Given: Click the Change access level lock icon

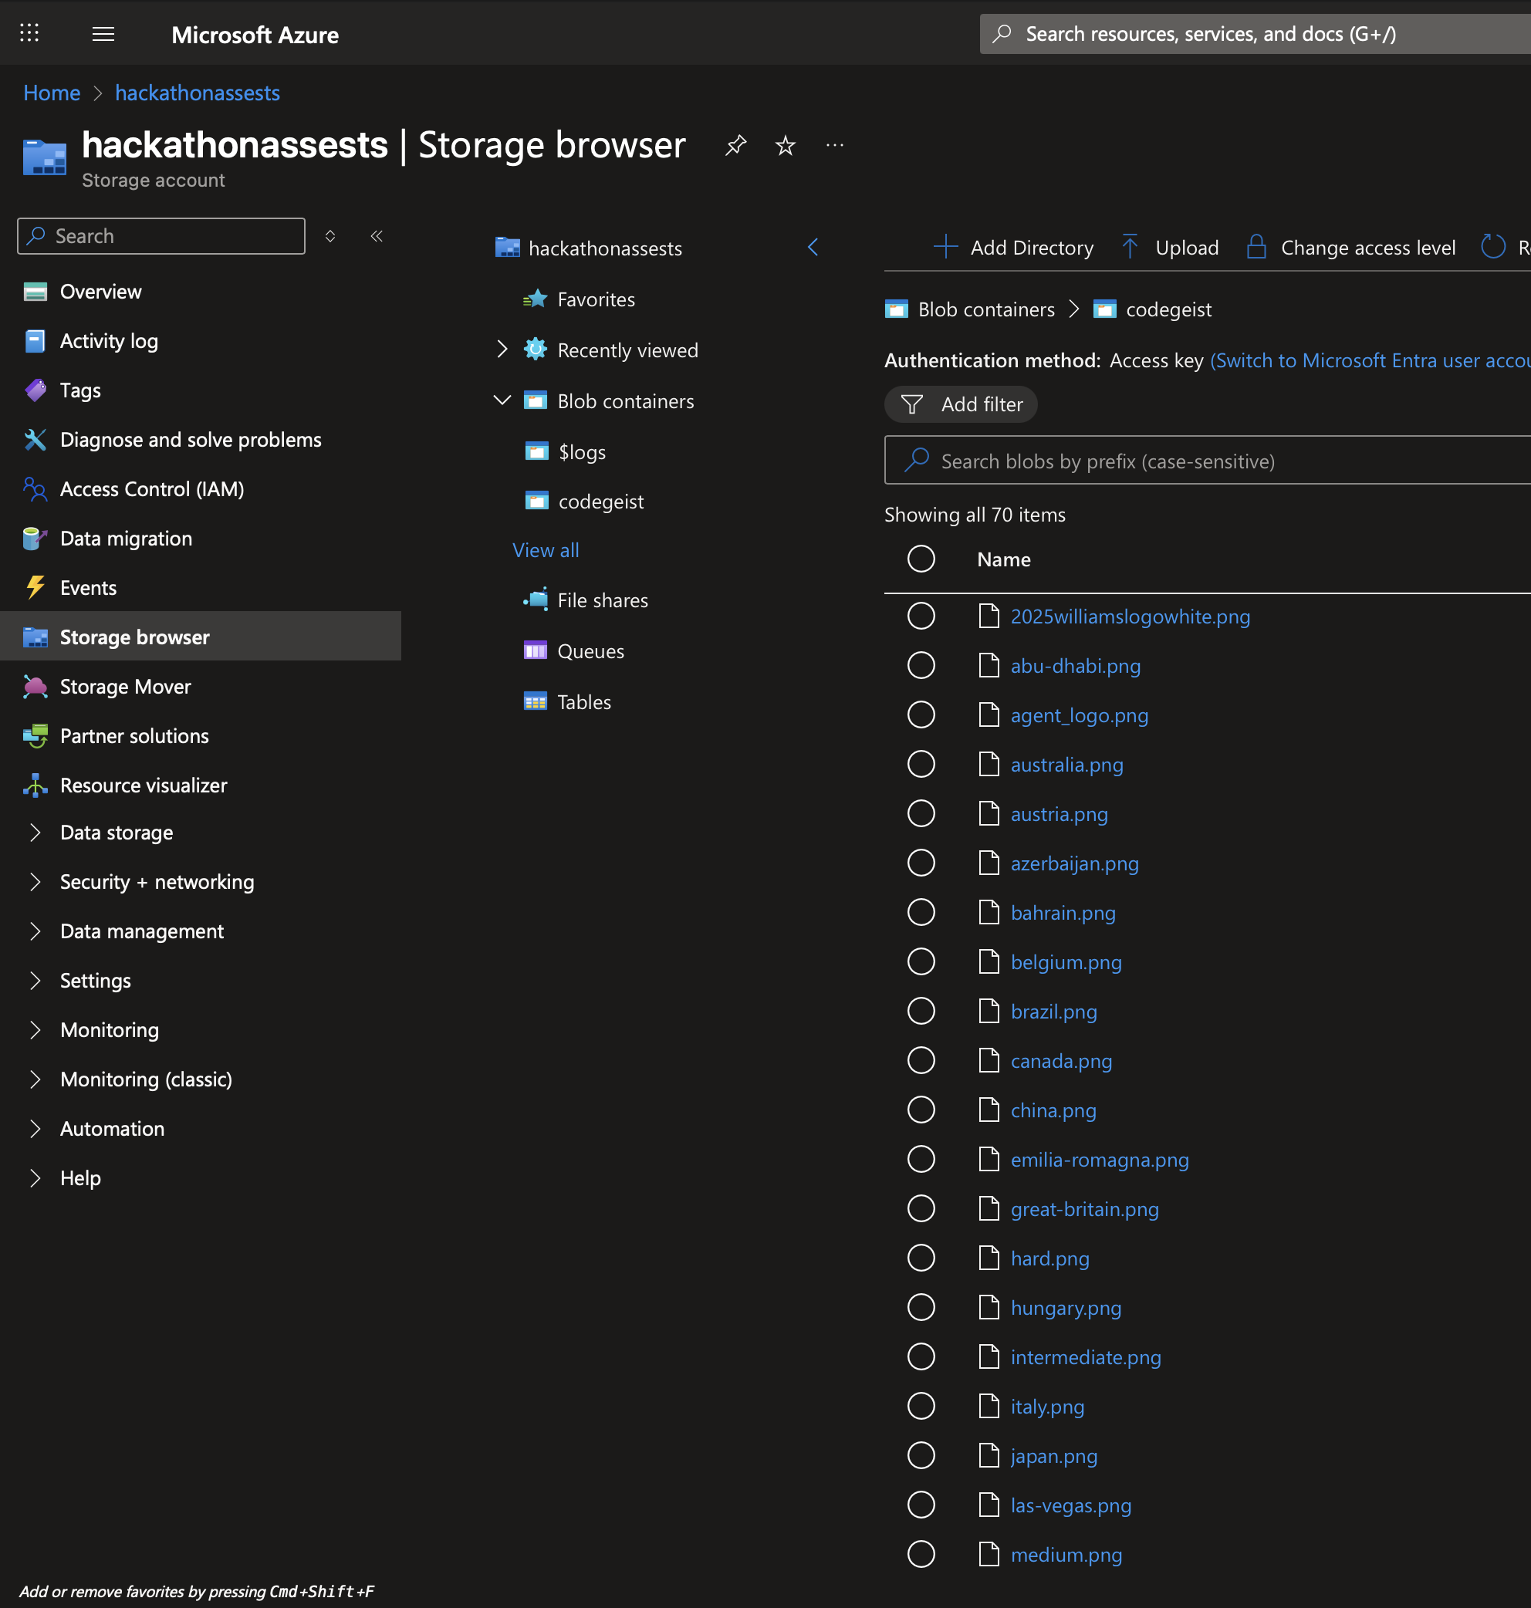Looking at the screenshot, I should [x=1256, y=247].
